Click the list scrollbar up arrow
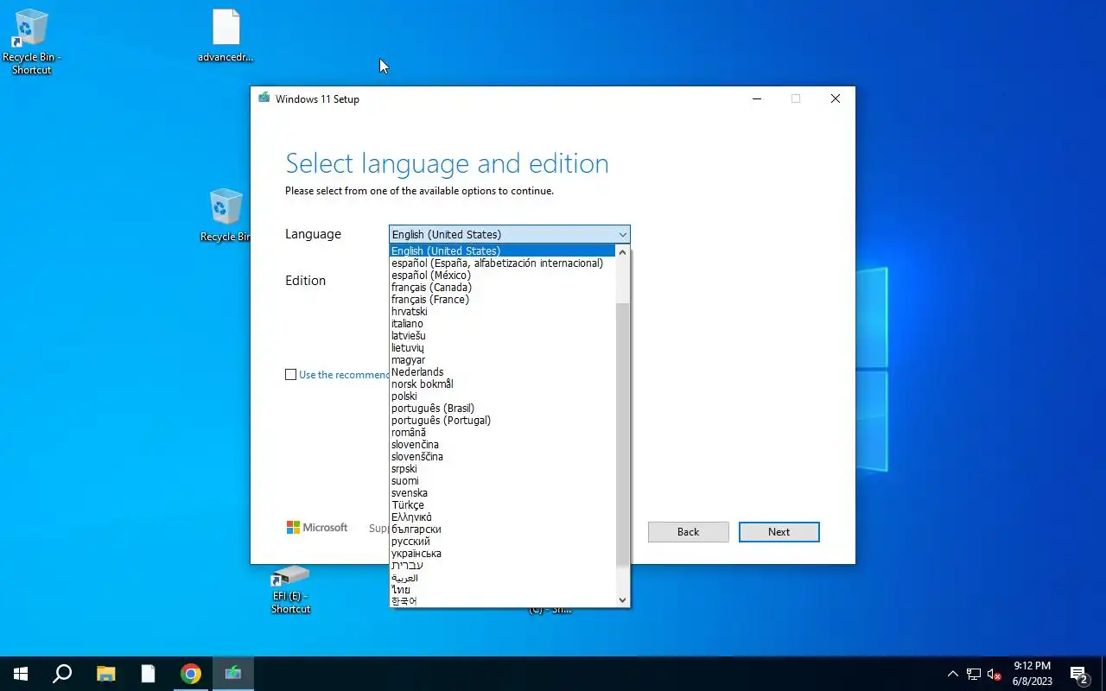The width and height of the screenshot is (1106, 691). point(622,251)
